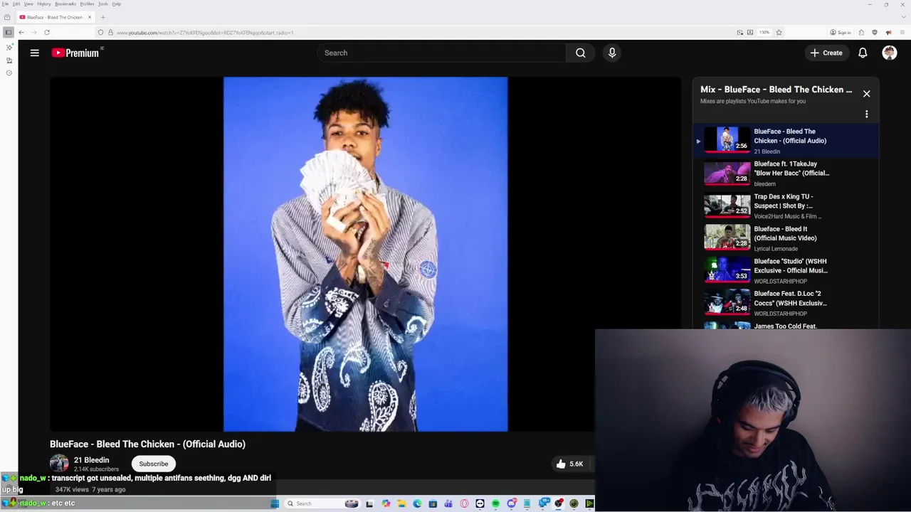Open the Help menu

117,4
